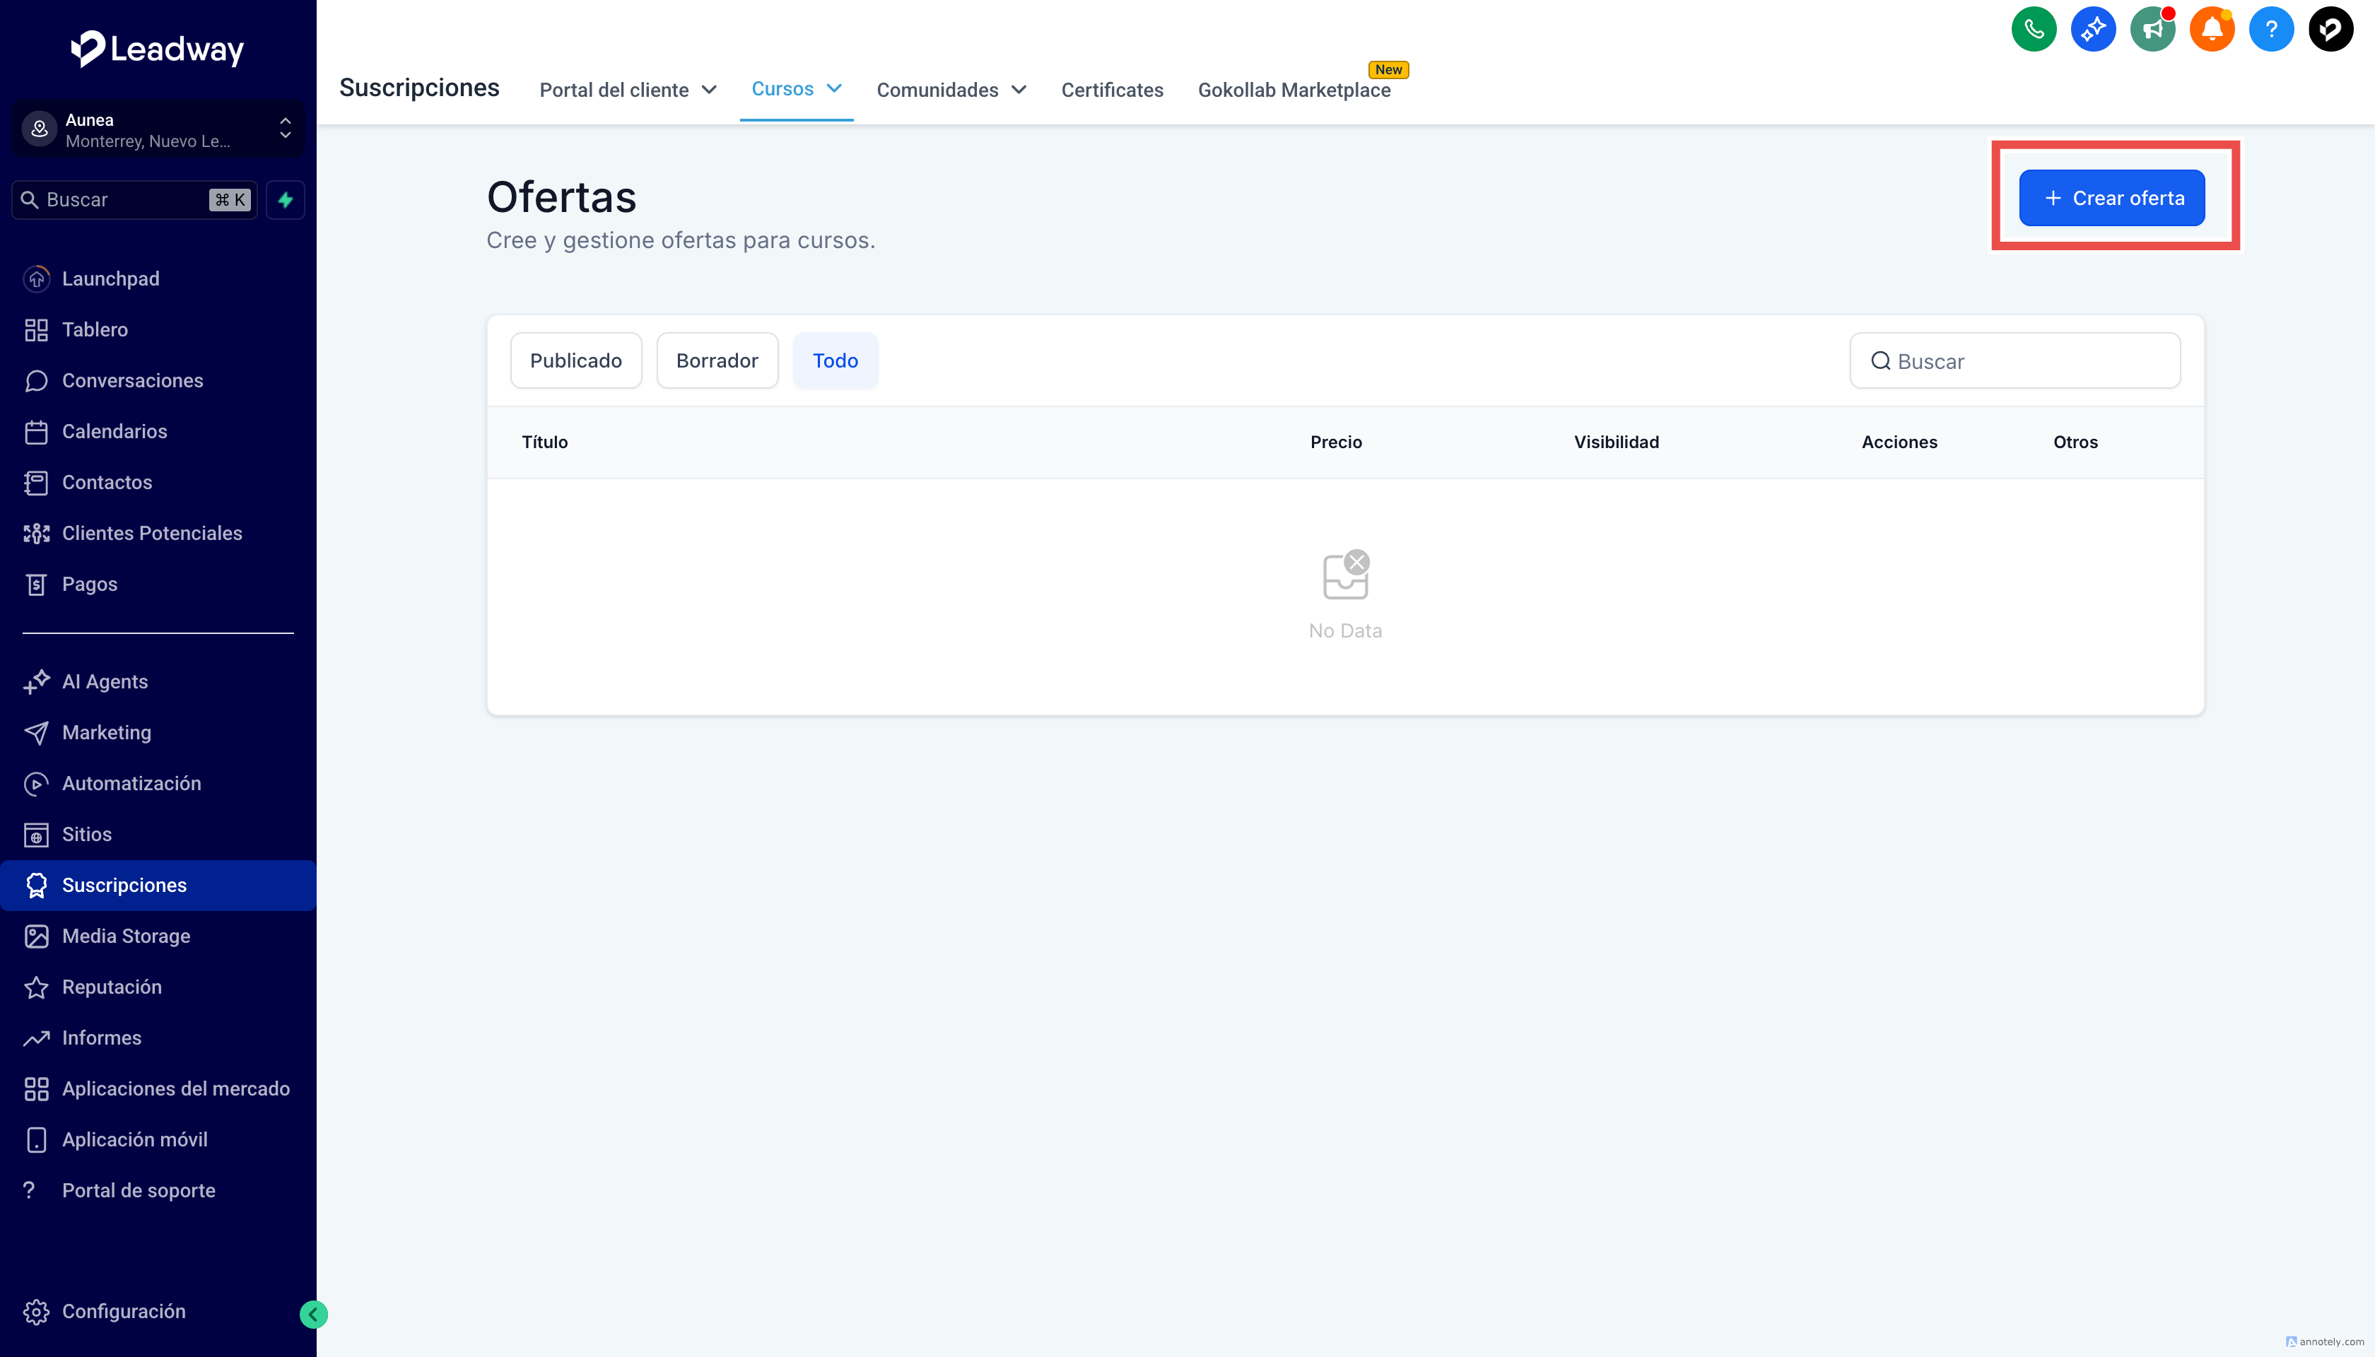Collapse sidebar with green arrow button
The height and width of the screenshot is (1357, 2375).
click(x=313, y=1314)
